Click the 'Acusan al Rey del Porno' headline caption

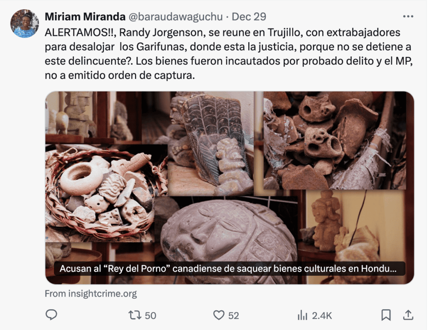[228, 269]
